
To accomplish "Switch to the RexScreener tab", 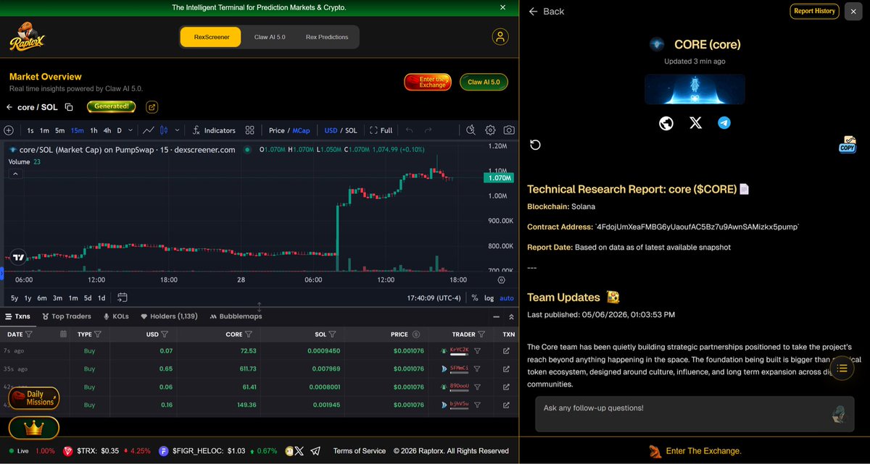I will point(210,37).
